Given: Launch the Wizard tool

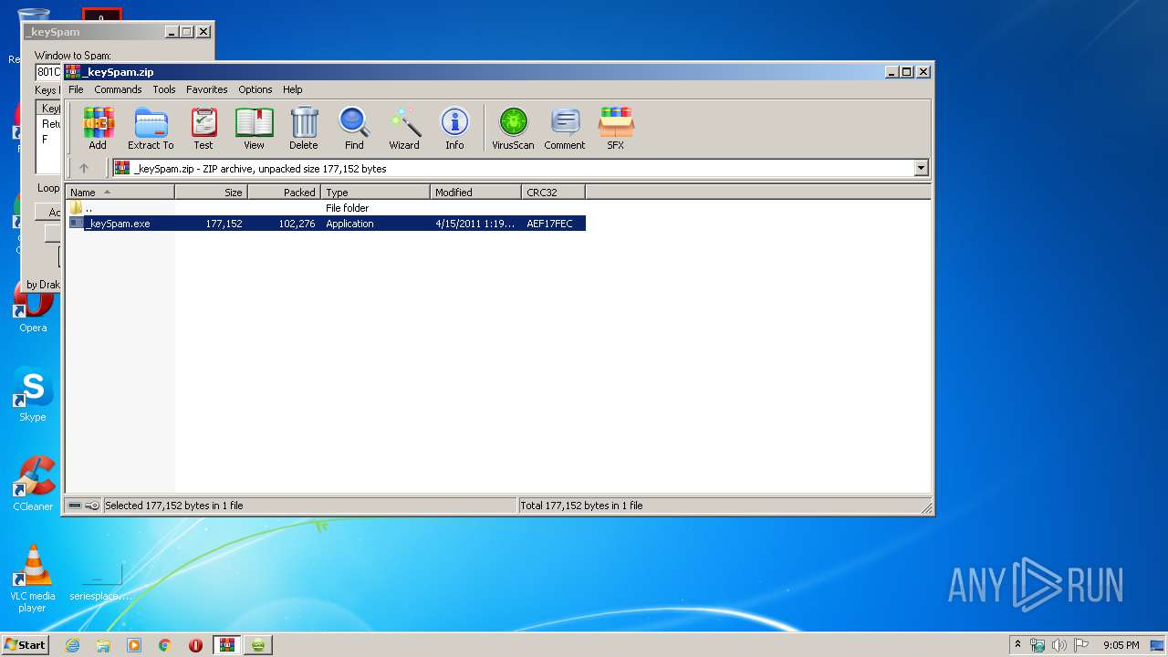Looking at the screenshot, I should 404,128.
